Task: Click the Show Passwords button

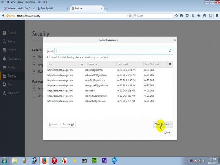Action: [163, 124]
